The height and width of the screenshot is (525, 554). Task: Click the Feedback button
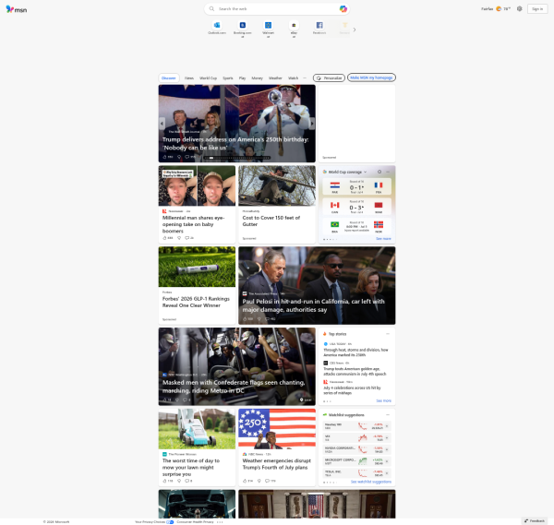(535, 521)
